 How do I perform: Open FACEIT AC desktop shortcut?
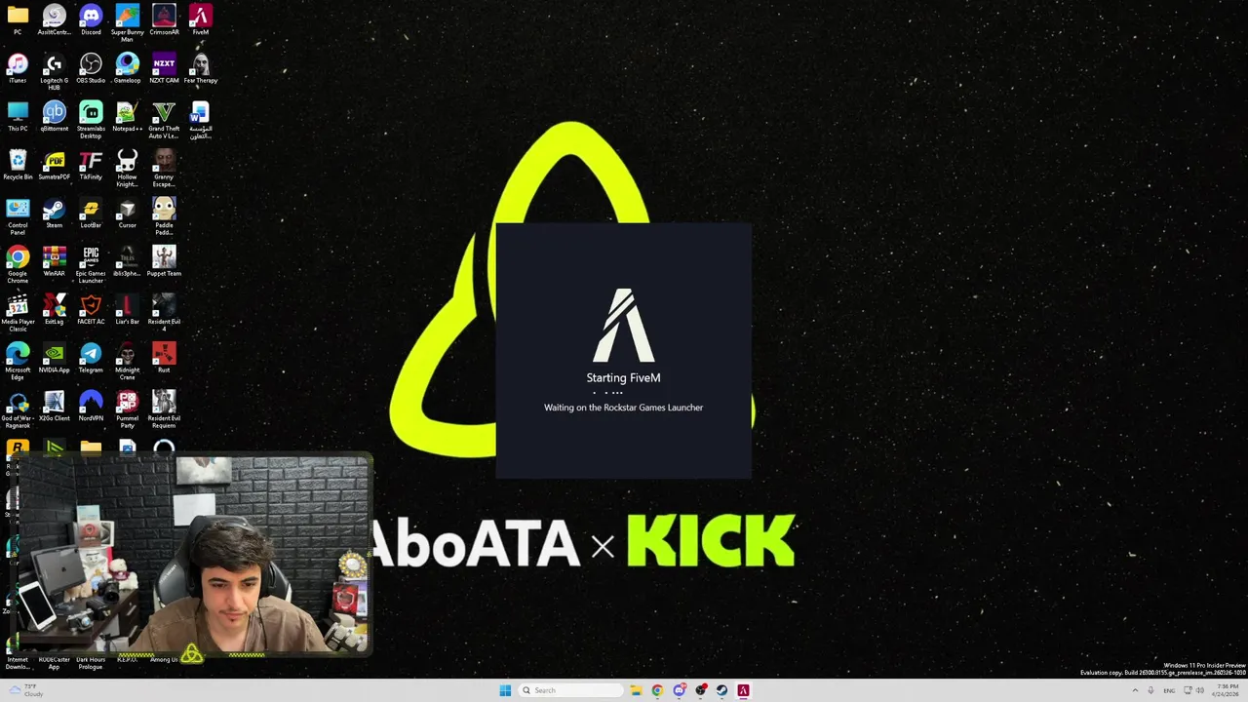[x=91, y=310]
